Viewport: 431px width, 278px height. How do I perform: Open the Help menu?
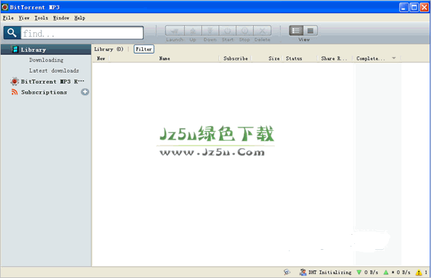pos(80,18)
